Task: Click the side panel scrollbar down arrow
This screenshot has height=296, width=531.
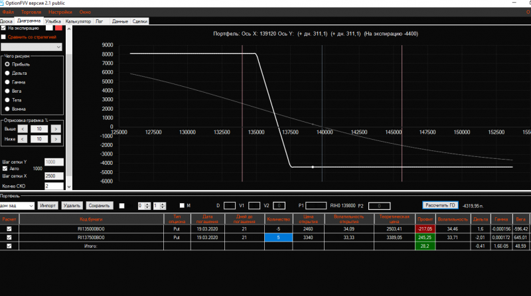Action: (x=69, y=187)
